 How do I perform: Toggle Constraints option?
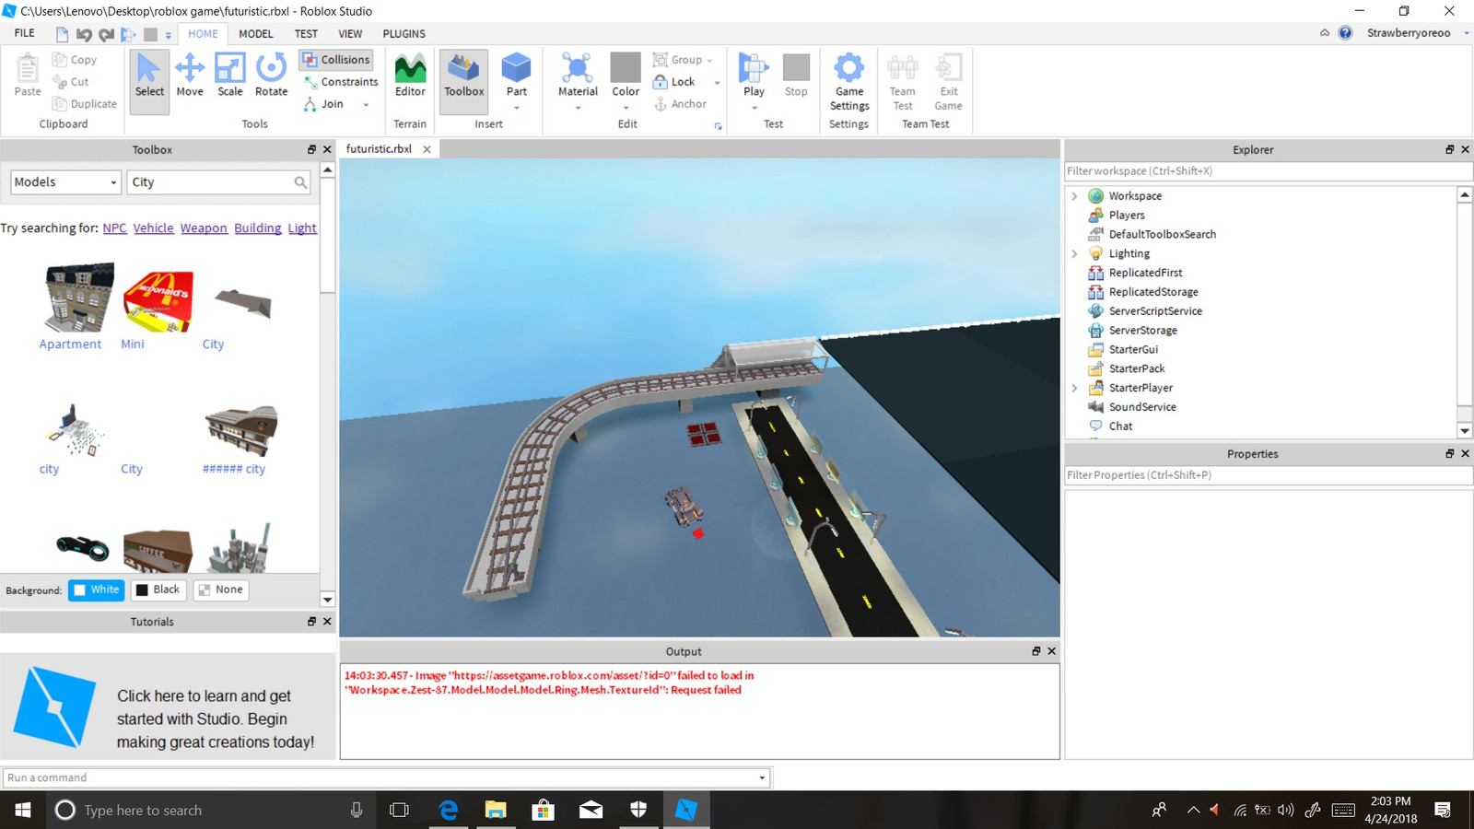coord(341,82)
